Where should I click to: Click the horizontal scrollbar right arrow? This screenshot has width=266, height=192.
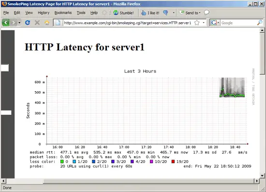pos(257,181)
